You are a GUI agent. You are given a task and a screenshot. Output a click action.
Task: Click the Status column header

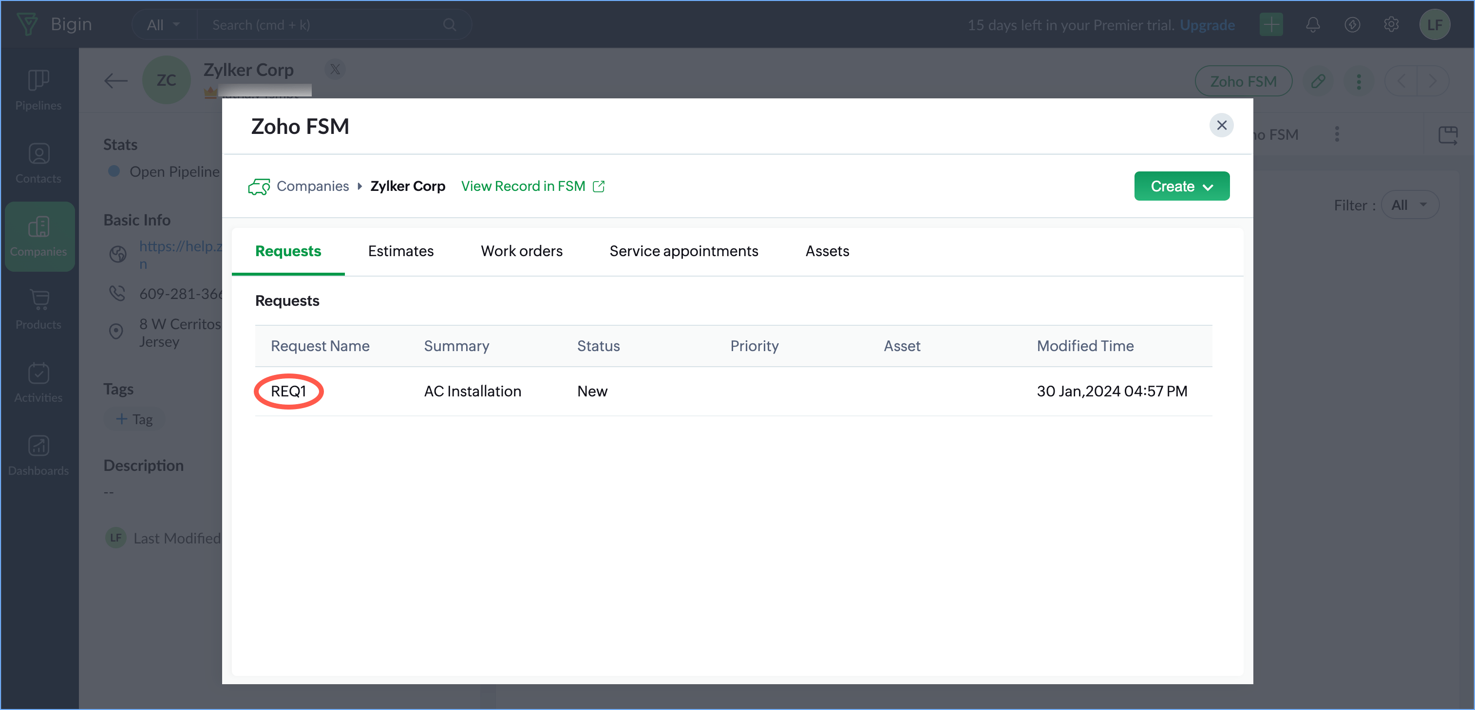tap(598, 346)
